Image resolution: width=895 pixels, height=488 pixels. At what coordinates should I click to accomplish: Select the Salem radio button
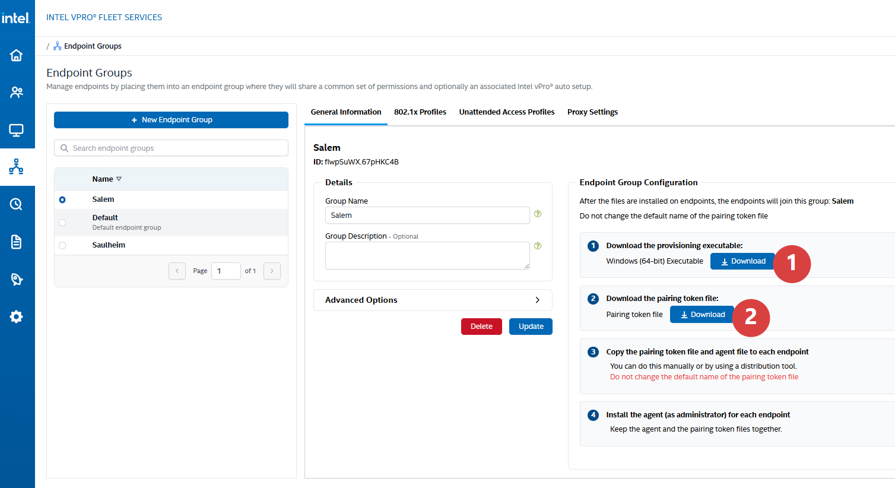click(x=62, y=200)
